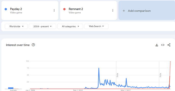Click the plus icon in Add comparison
Screen dimensions: 175x91
(124, 11)
